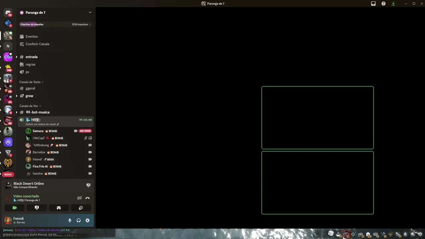
Task: Open the purple crown shield server icon
Action: click(x=8, y=142)
